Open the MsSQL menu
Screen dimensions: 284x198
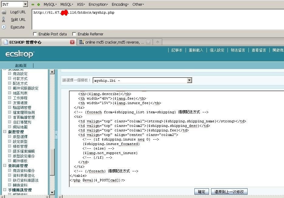[x=67, y=5]
